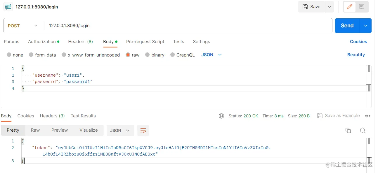Open the POST method dropdown
The image size is (378, 173).
[x=23, y=26]
